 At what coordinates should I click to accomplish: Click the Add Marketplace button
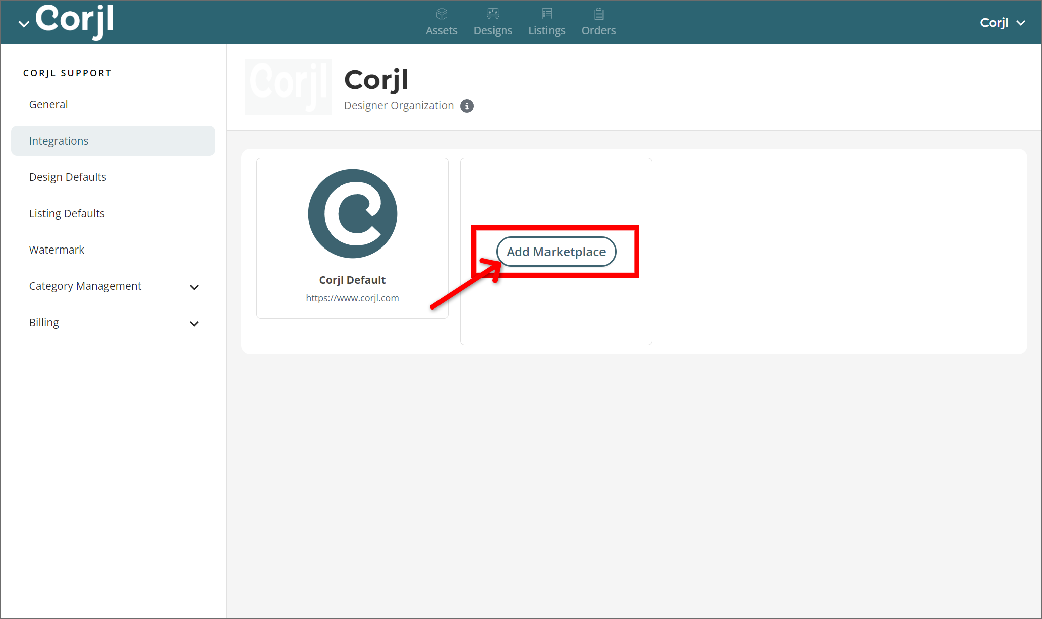(x=556, y=252)
